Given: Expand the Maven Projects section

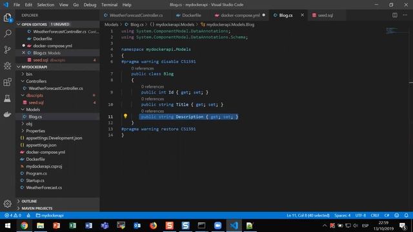Looking at the screenshot, I should 57,208.
